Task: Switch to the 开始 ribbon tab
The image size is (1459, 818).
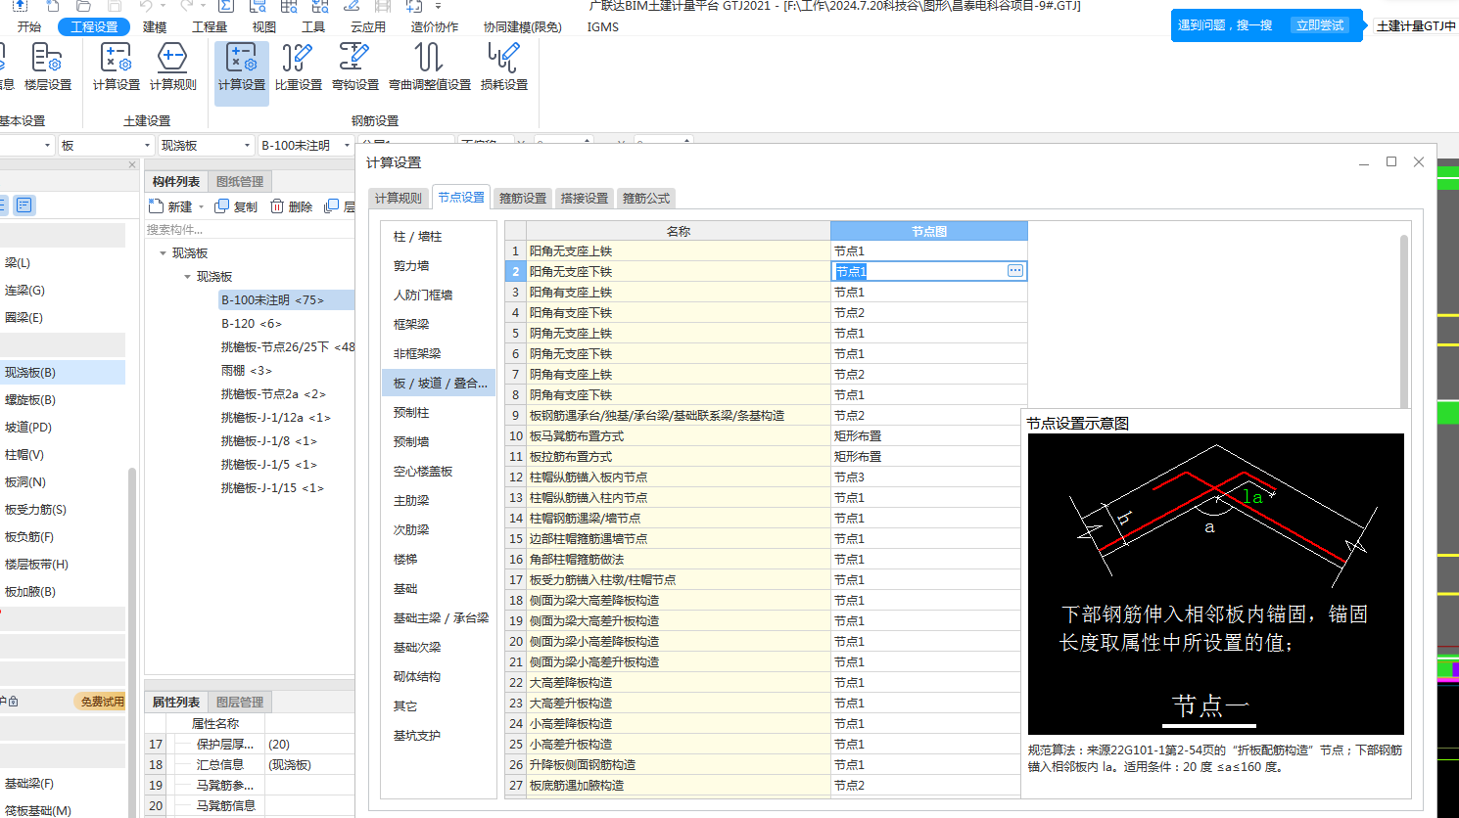Action: (x=29, y=26)
